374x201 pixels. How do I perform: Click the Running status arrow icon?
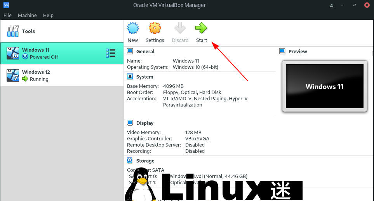(x=25, y=79)
